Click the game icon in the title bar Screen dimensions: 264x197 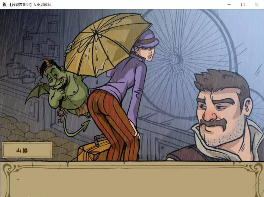coord(4,4)
